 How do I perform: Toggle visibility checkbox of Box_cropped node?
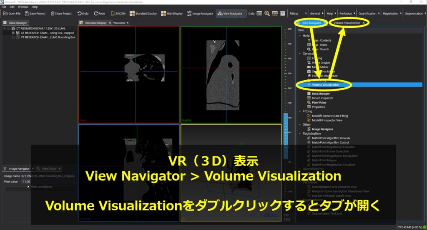tap(13, 33)
